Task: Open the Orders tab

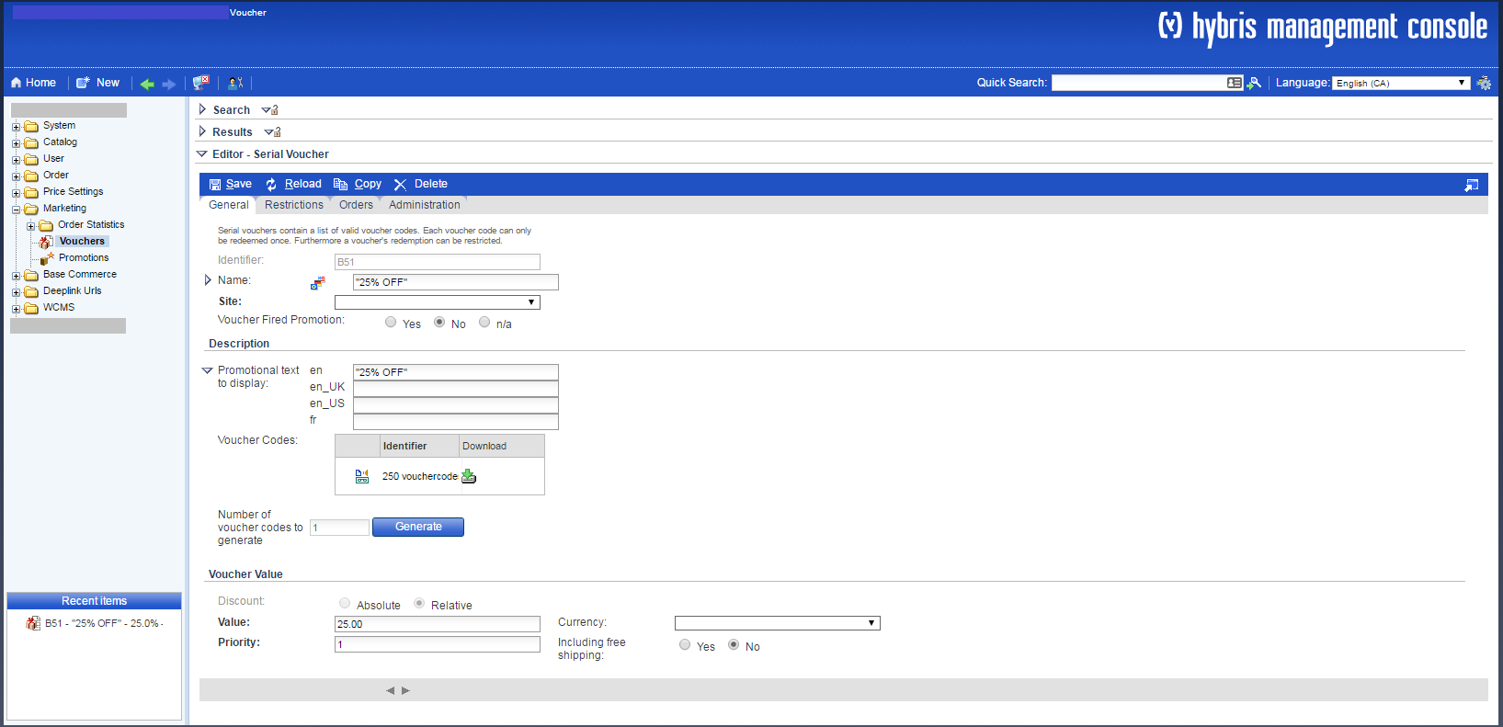Action: (x=356, y=205)
